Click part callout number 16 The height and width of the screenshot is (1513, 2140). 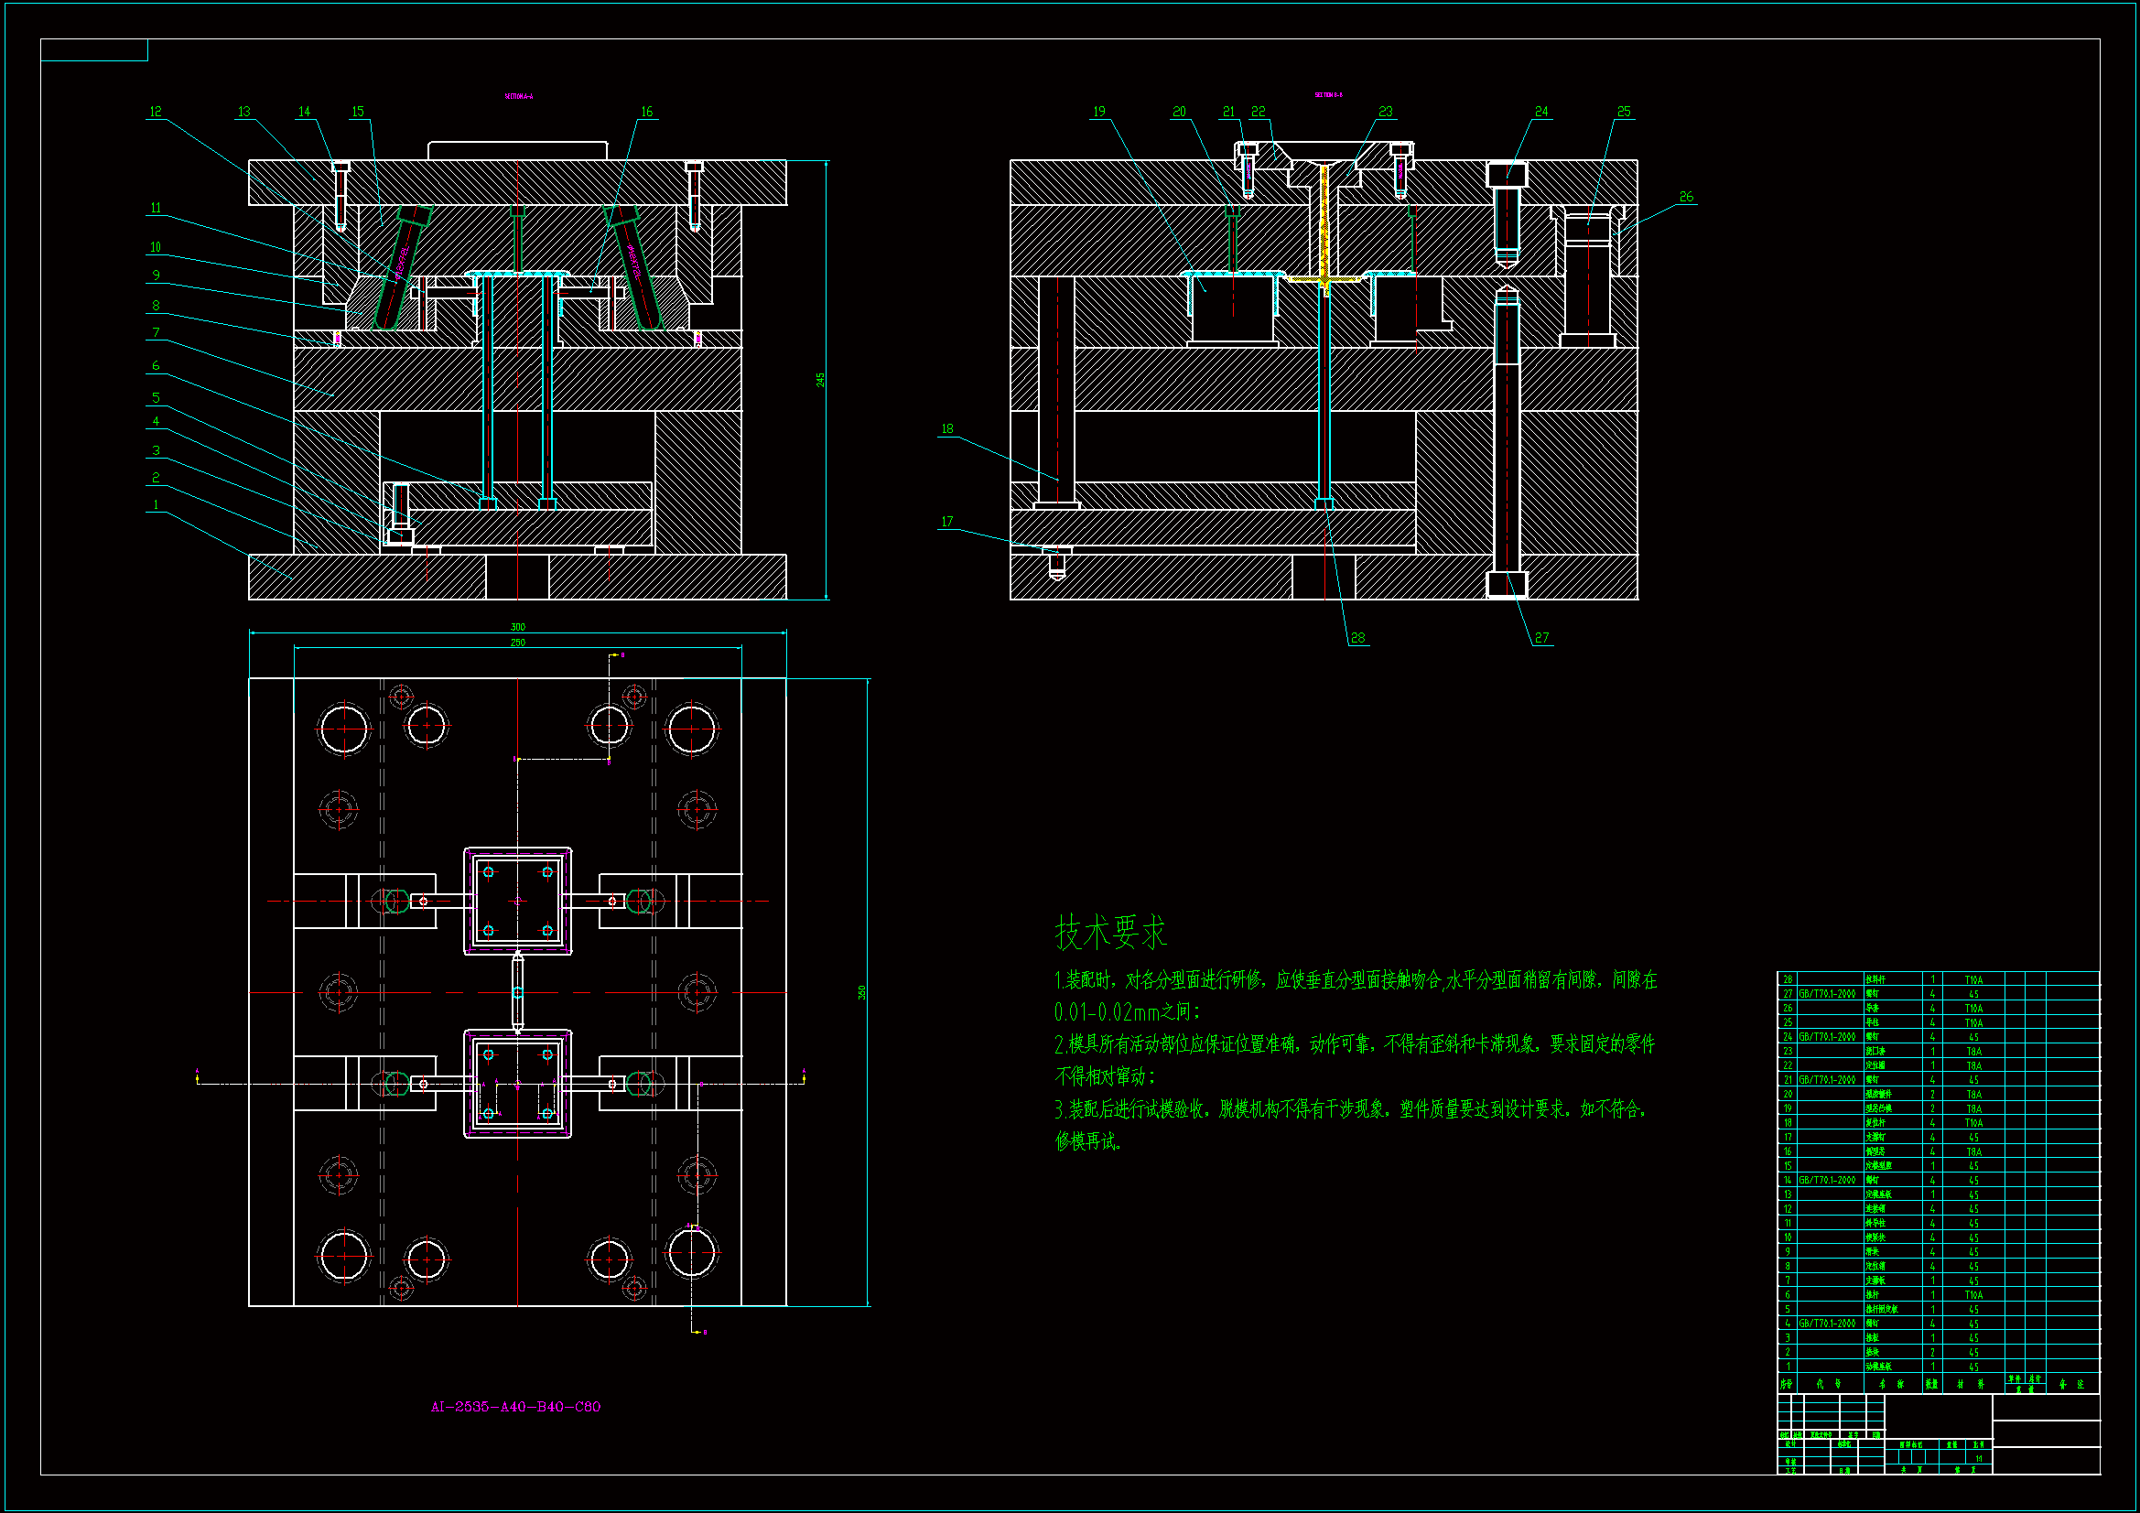647,112
